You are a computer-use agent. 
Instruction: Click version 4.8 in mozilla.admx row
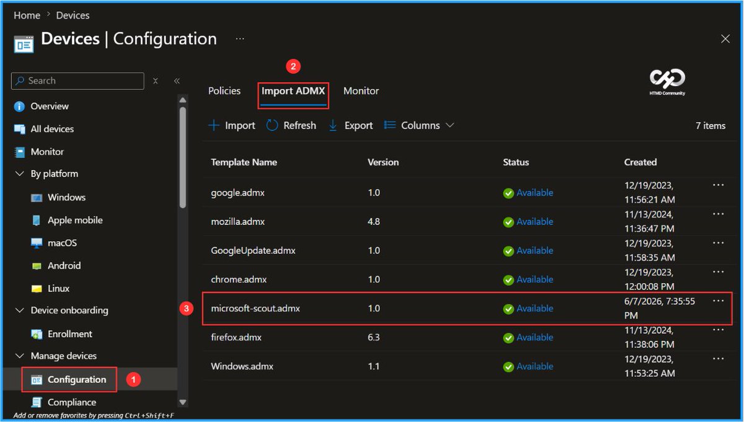(374, 222)
